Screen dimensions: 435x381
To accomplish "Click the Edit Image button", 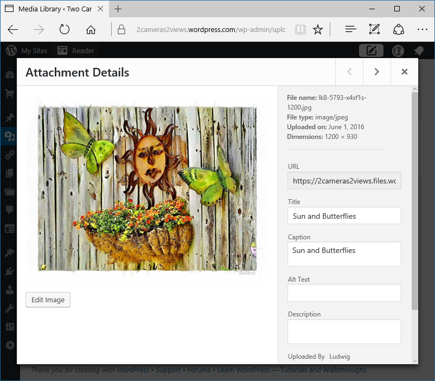I will [x=48, y=300].
